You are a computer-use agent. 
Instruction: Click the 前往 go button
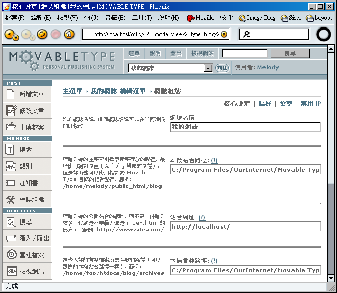tap(222, 68)
